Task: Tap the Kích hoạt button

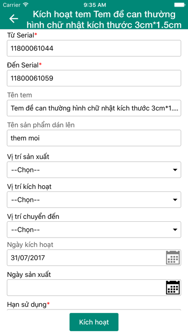Action: click(94, 322)
